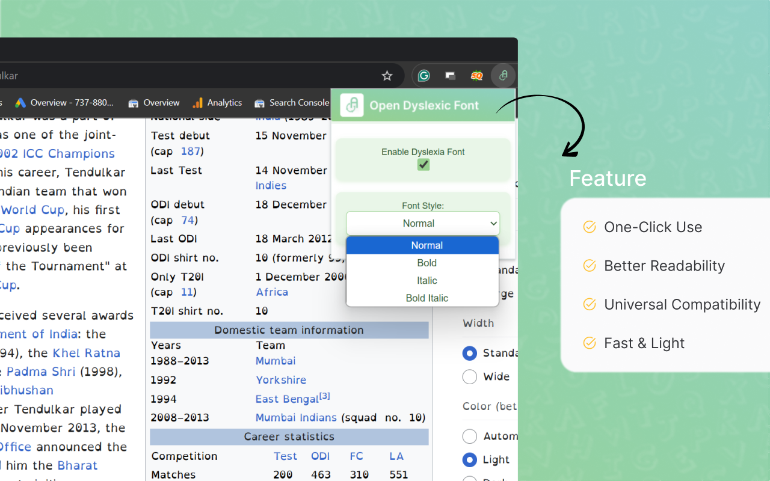The image size is (770, 481).
Task: Open the Yorkshire team link
Action: [x=281, y=380]
